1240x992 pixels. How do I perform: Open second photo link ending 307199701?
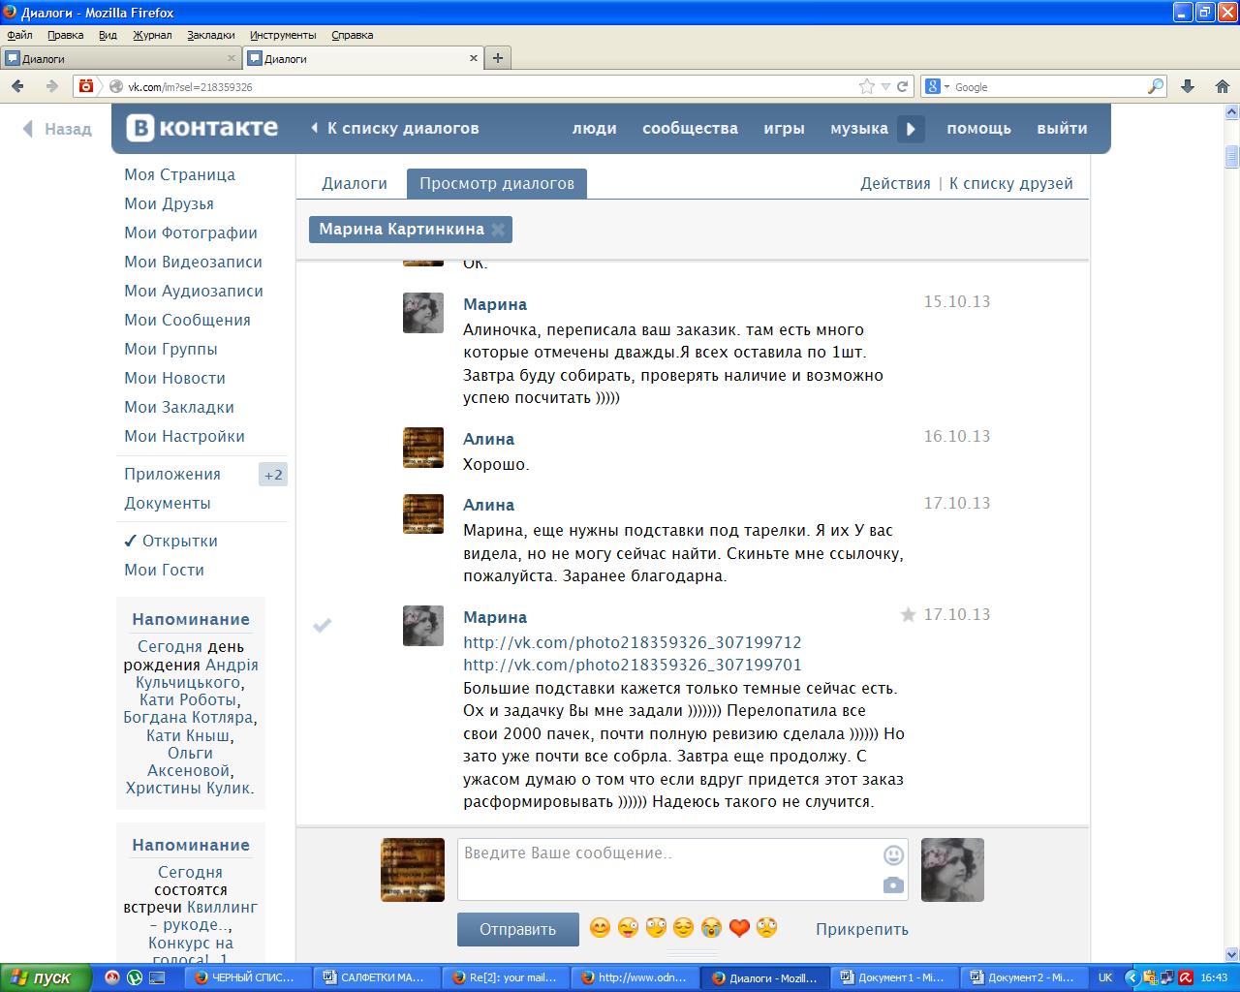tap(633, 665)
